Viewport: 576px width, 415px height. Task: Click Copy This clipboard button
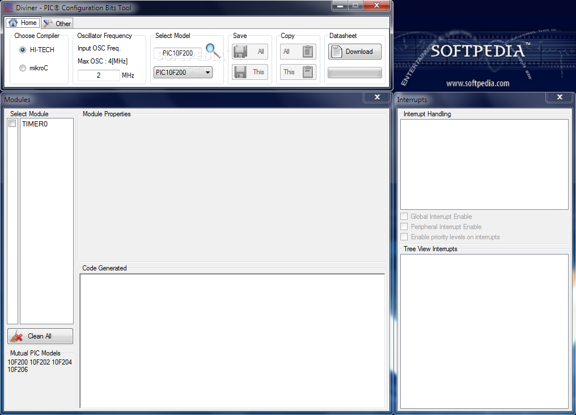pos(298,72)
